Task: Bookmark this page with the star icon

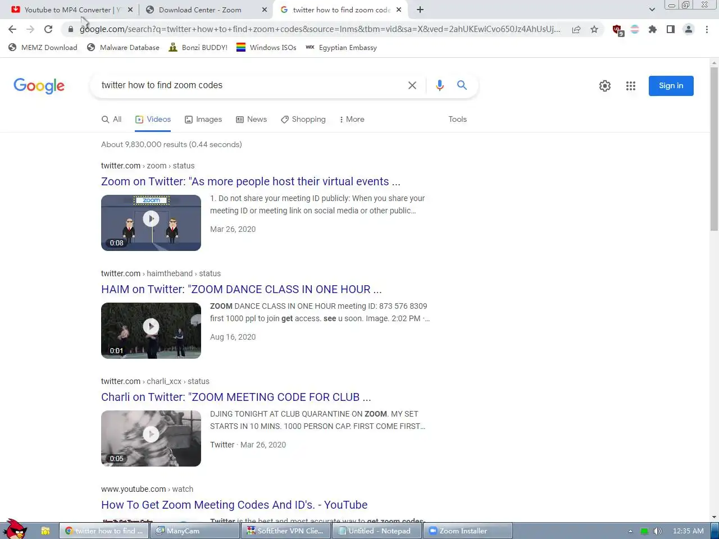Action: (x=594, y=29)
